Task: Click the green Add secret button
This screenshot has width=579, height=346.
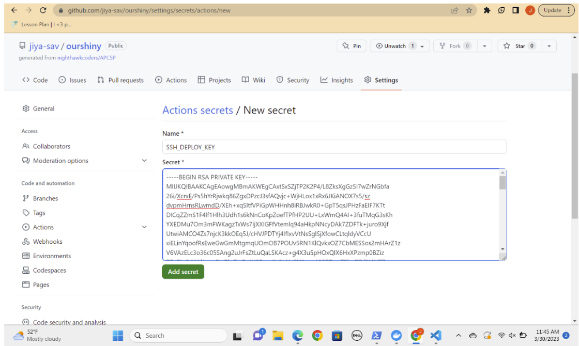Action: click(x=183, y=272)
